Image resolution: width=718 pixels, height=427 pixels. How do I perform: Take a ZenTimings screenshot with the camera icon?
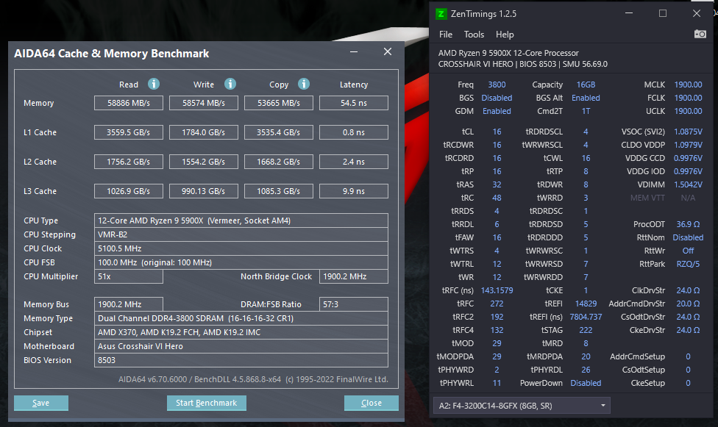pyautogui.click(x=700, y=35)
